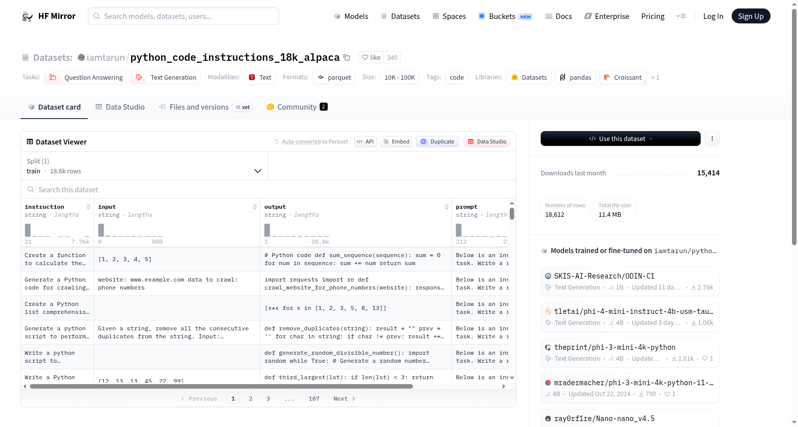Focus the Search this dataset field
Image resolution: width=798 pixels, height=427 pixels.
click(x=268, y=190)
